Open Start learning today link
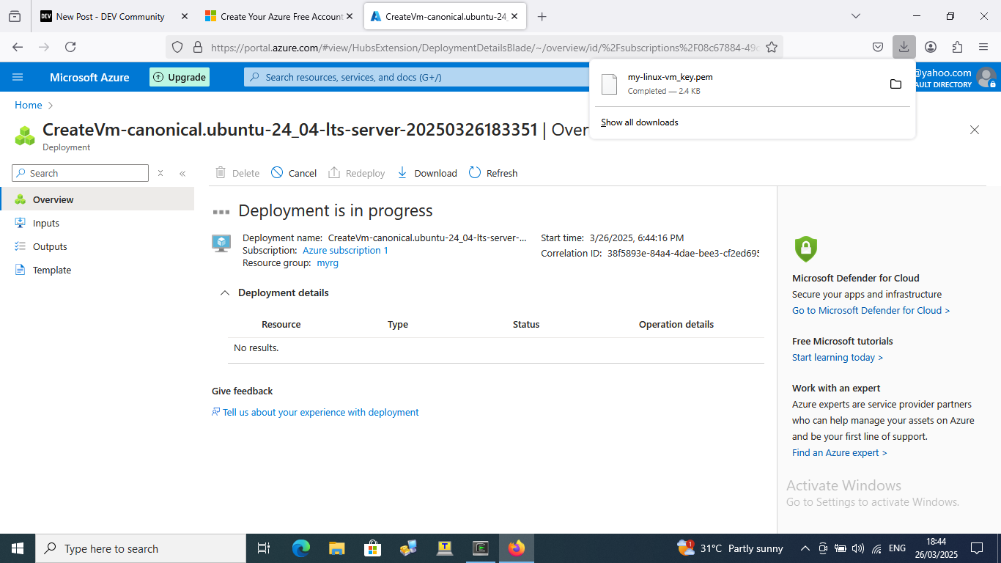This screenshot has width=1001, height=563. (x=838, y=357)
